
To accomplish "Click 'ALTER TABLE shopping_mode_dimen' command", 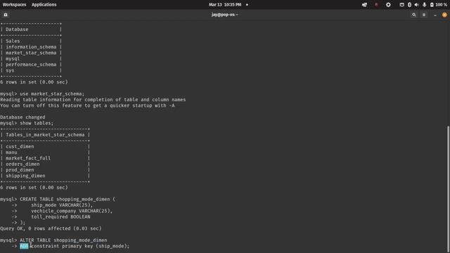I will point(63,240).
